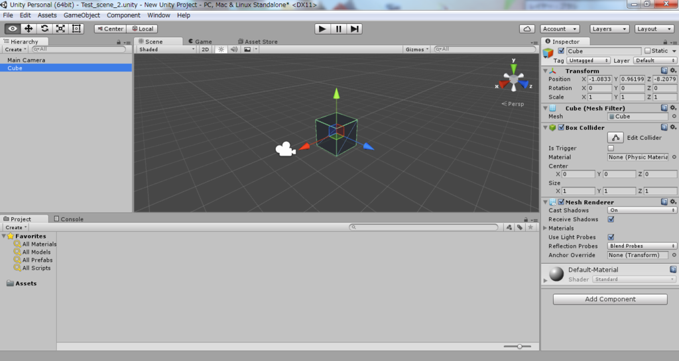
Task: Toggle Local handle rotation button
Action: point(143,28)
